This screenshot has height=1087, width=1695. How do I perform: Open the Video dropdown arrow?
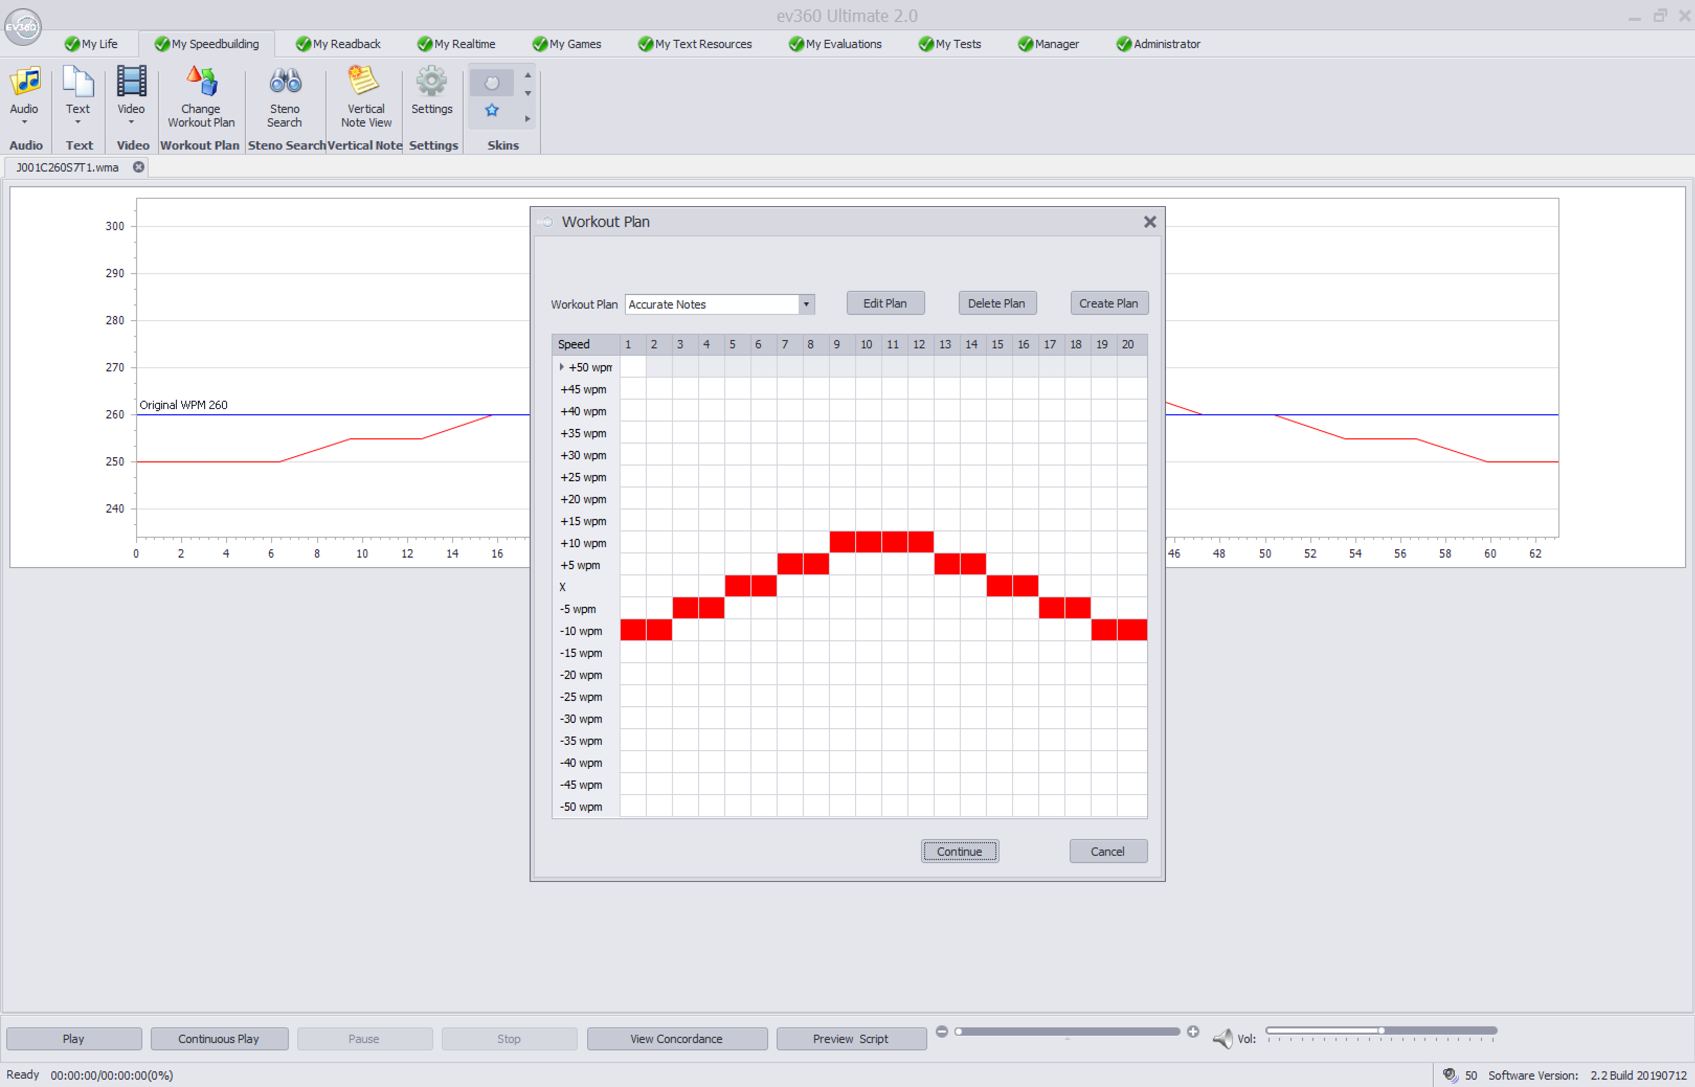coord(131,122)
